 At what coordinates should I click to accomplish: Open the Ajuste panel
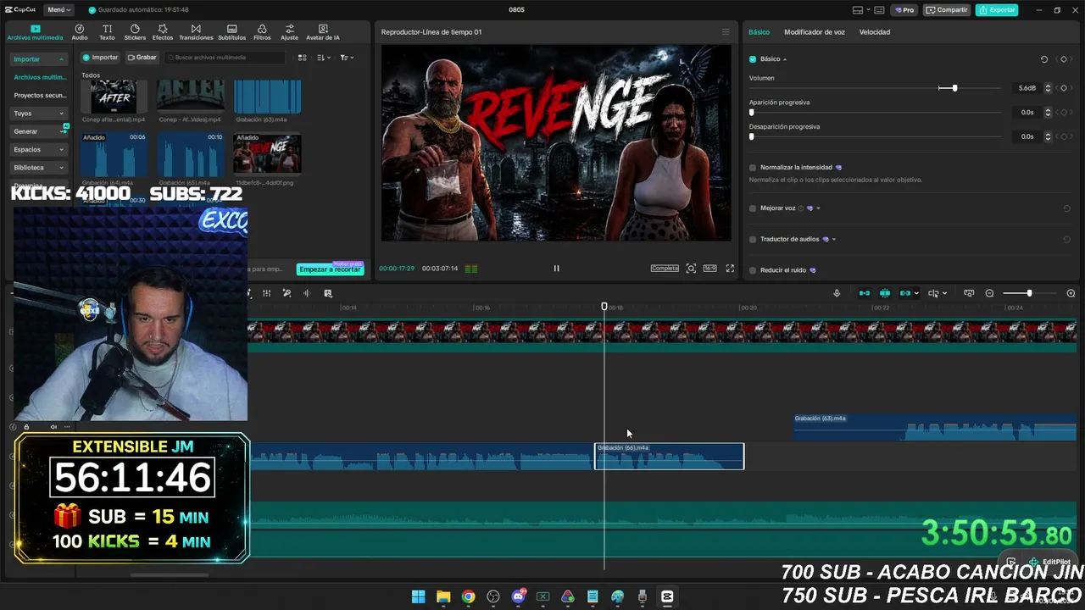[x=290, y=32]
